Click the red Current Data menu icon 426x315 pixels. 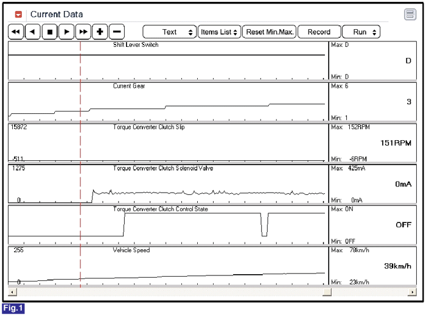click(x=18, y=15)
